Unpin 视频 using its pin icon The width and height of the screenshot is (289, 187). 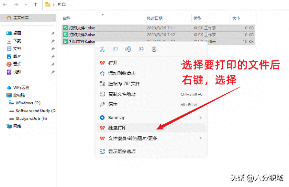point(53,72)
